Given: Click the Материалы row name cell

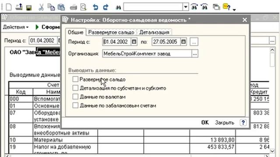Looking at the screenshot, I should pos(65,140).
